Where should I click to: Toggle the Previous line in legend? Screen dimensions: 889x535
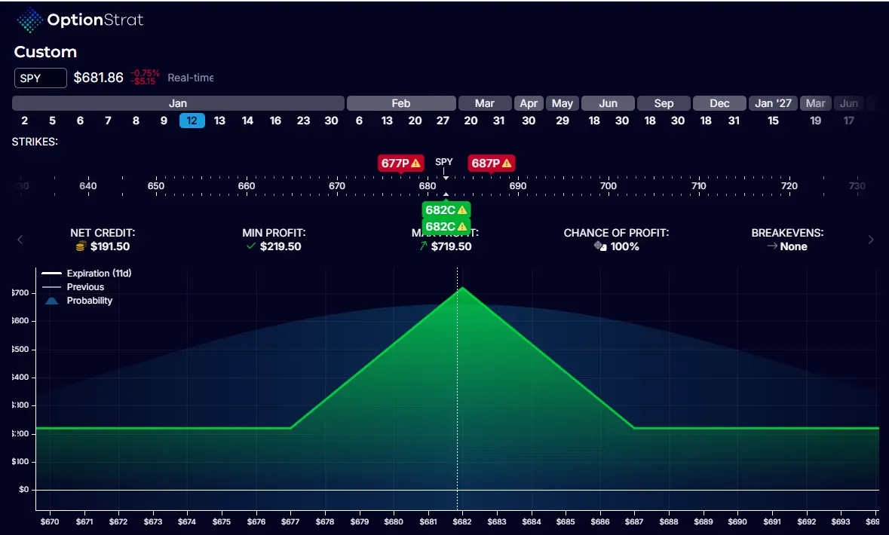tap(85, 287)
